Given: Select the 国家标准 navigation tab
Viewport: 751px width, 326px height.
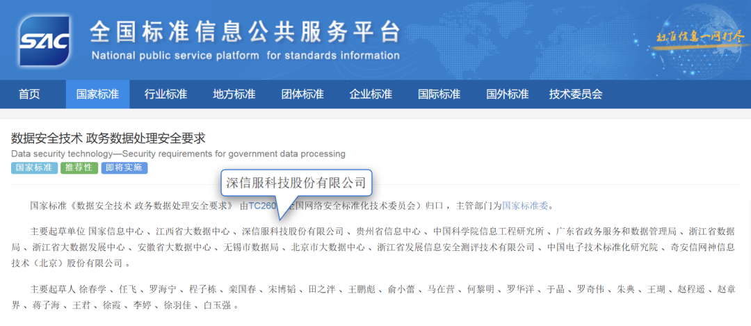Looking at the screenshot, I should pyautogui.click(x=97, y=95).
